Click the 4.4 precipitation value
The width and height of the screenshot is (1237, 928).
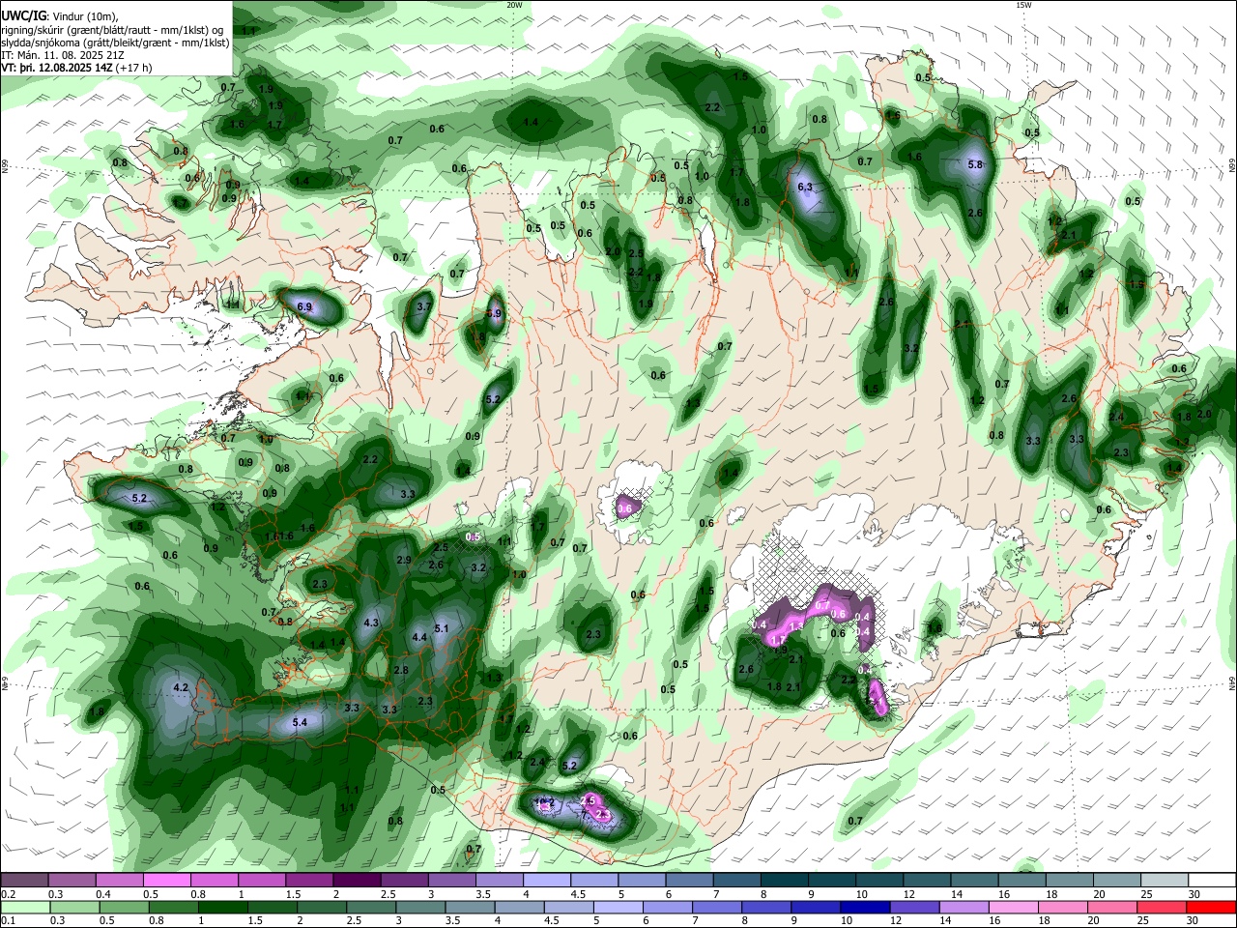click(418, 638)
